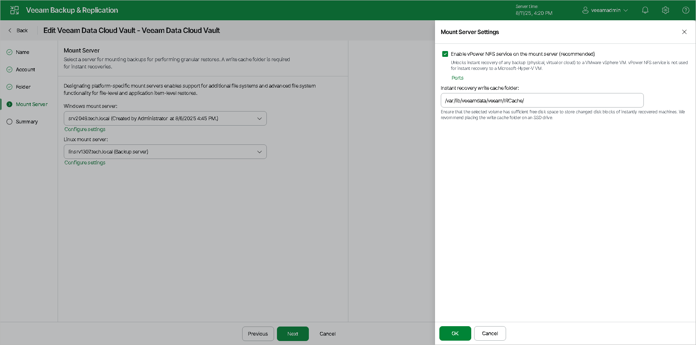Image resolution: width=696 pixels, height=345 pixels.
Task: Click the Server time 8/11/25, 4:20 PM text
Action: [x=534, y=10]
